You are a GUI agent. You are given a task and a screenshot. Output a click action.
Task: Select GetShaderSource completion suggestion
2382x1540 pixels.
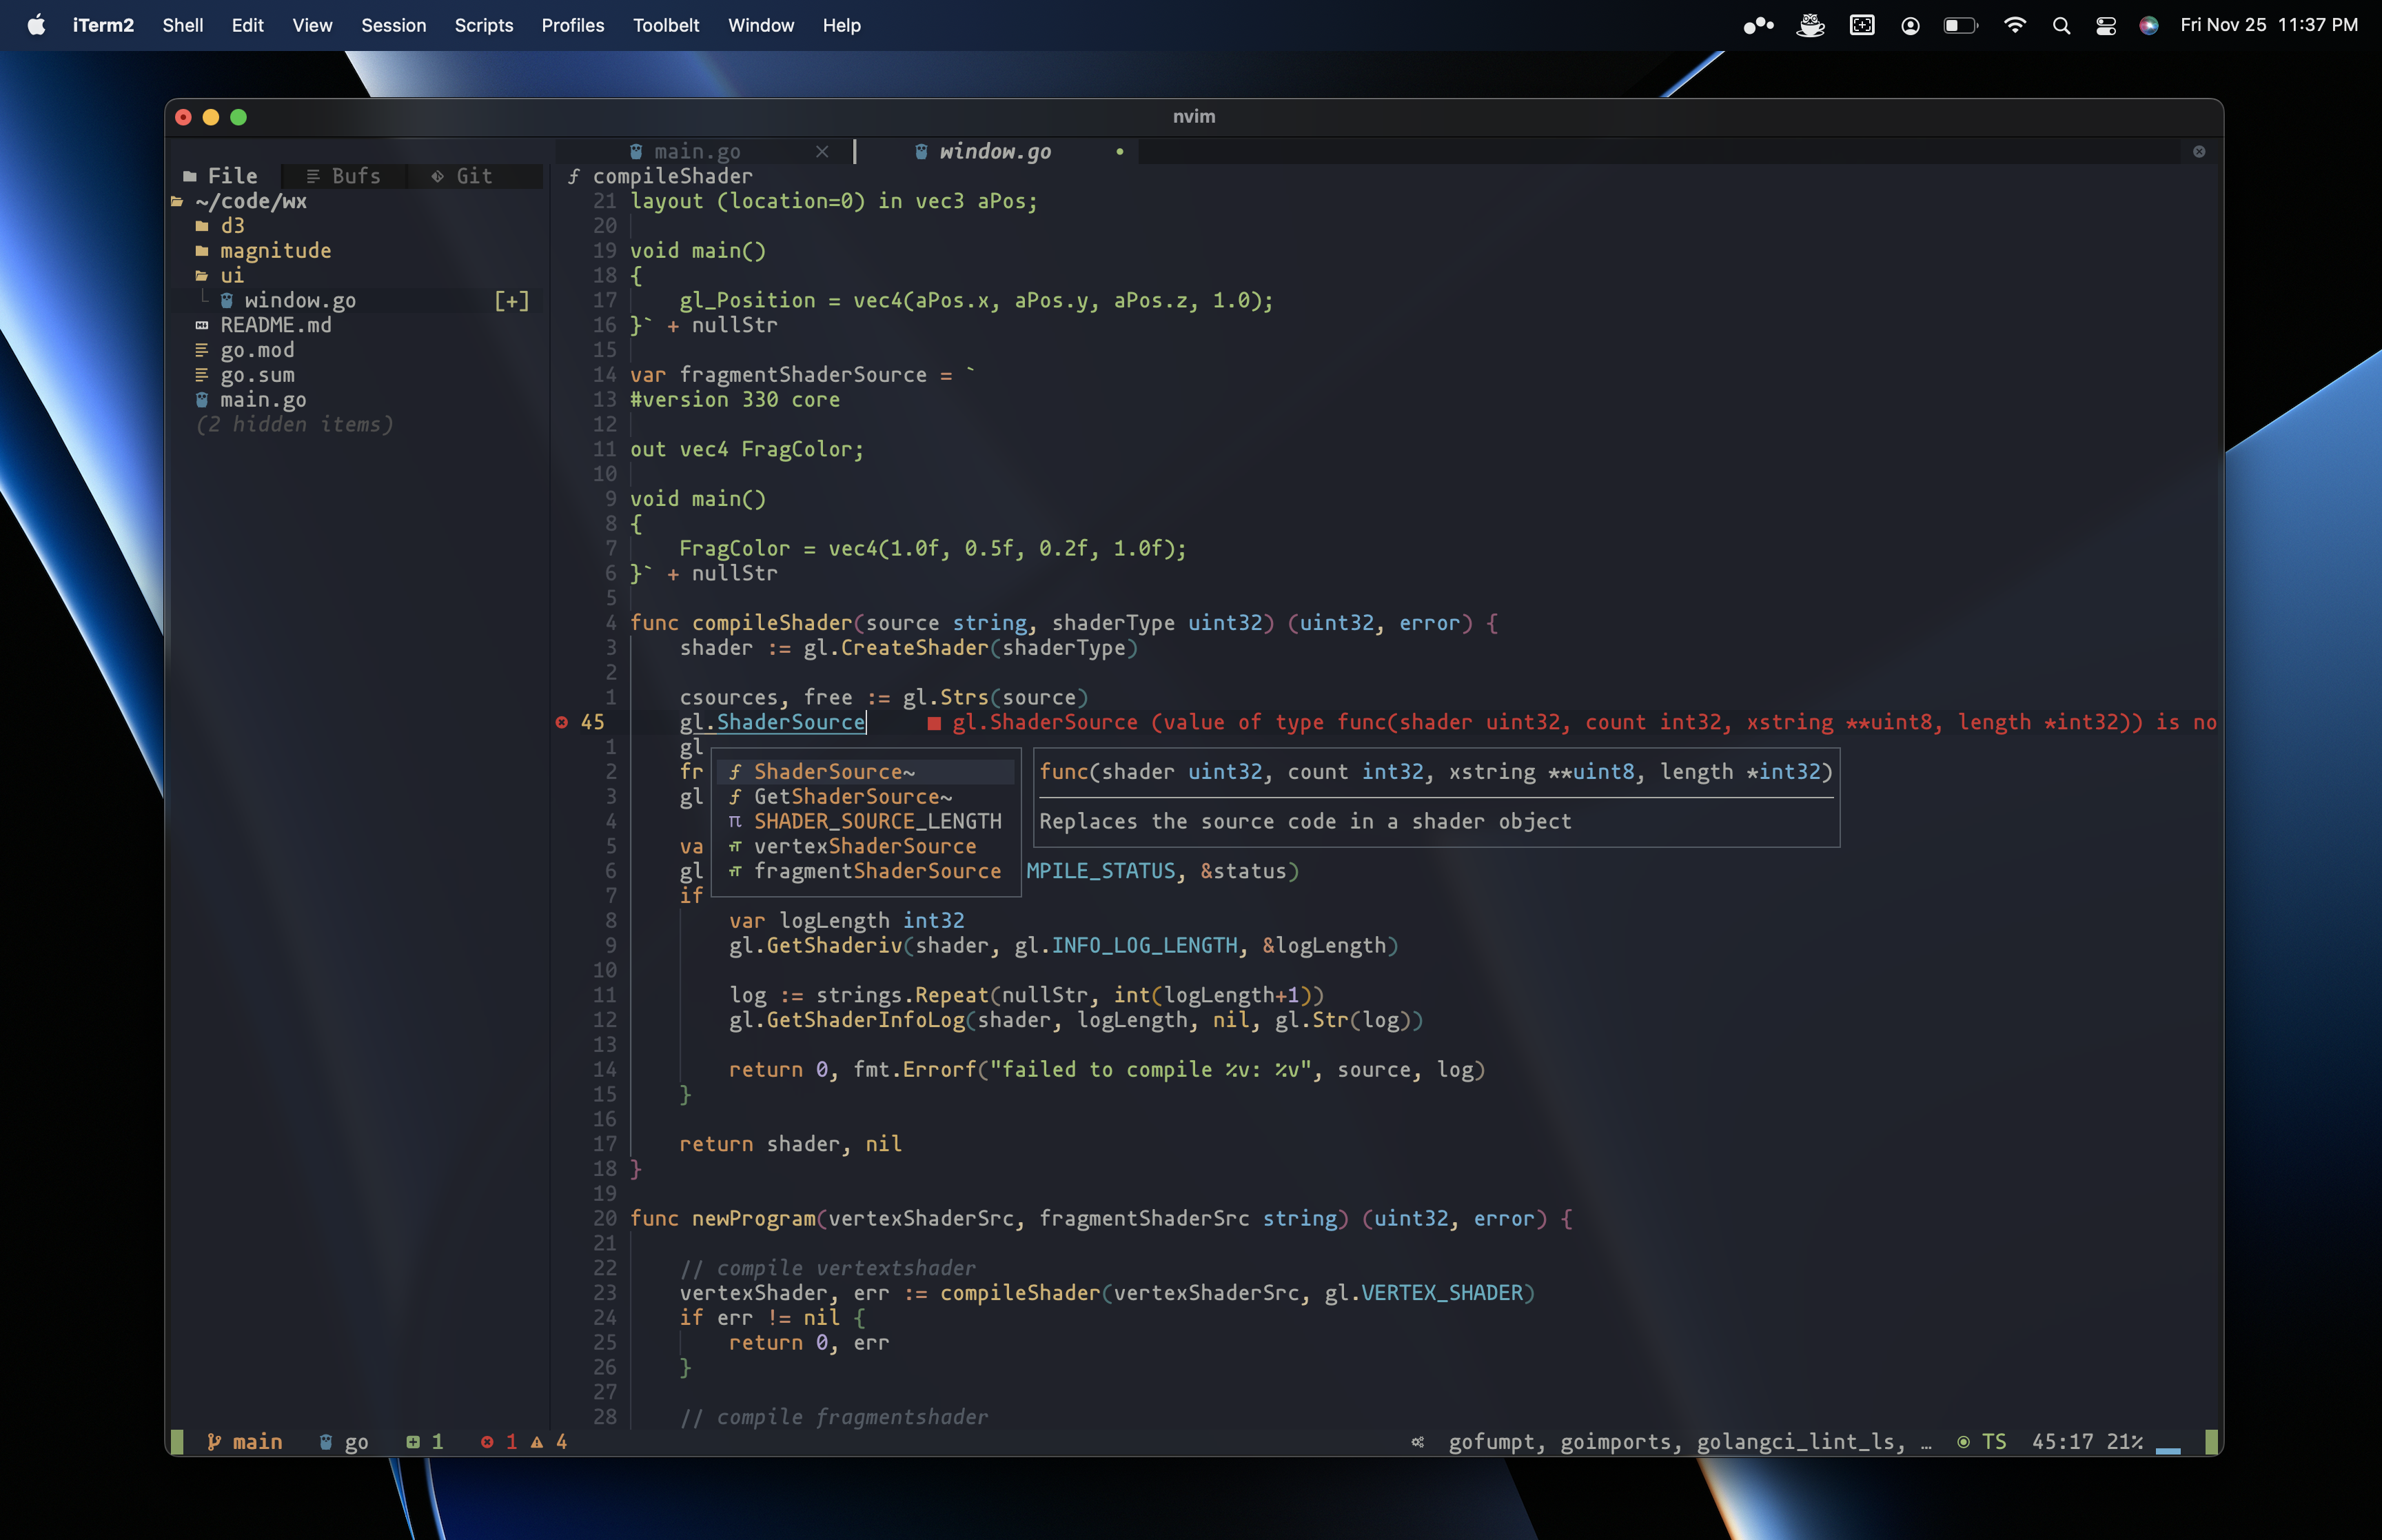click(852, 796)
